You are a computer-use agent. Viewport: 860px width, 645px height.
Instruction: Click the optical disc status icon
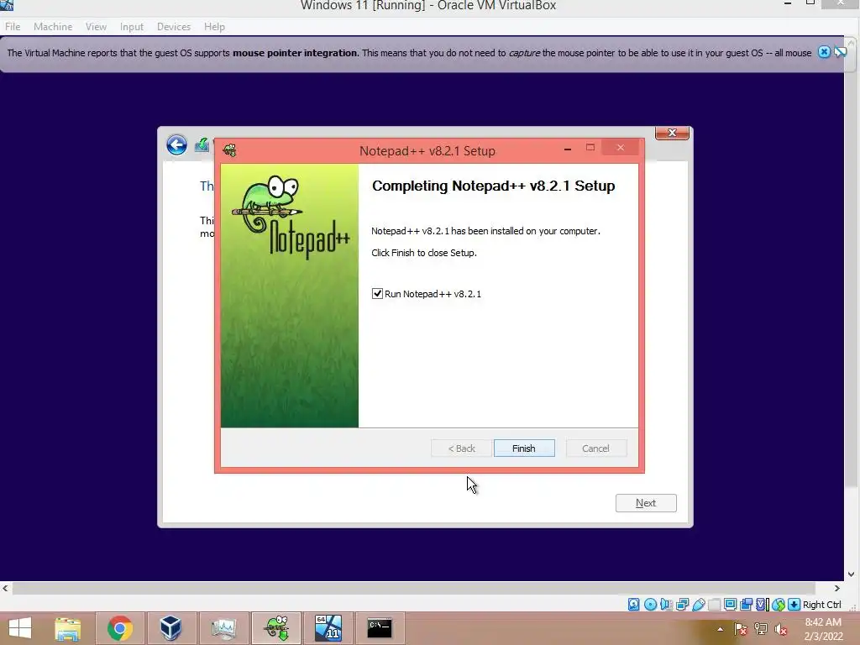651,605
